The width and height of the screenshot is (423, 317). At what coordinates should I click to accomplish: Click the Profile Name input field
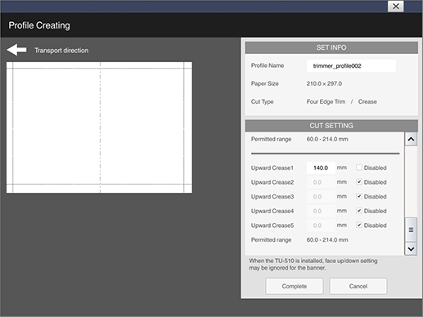pos(351,65)
